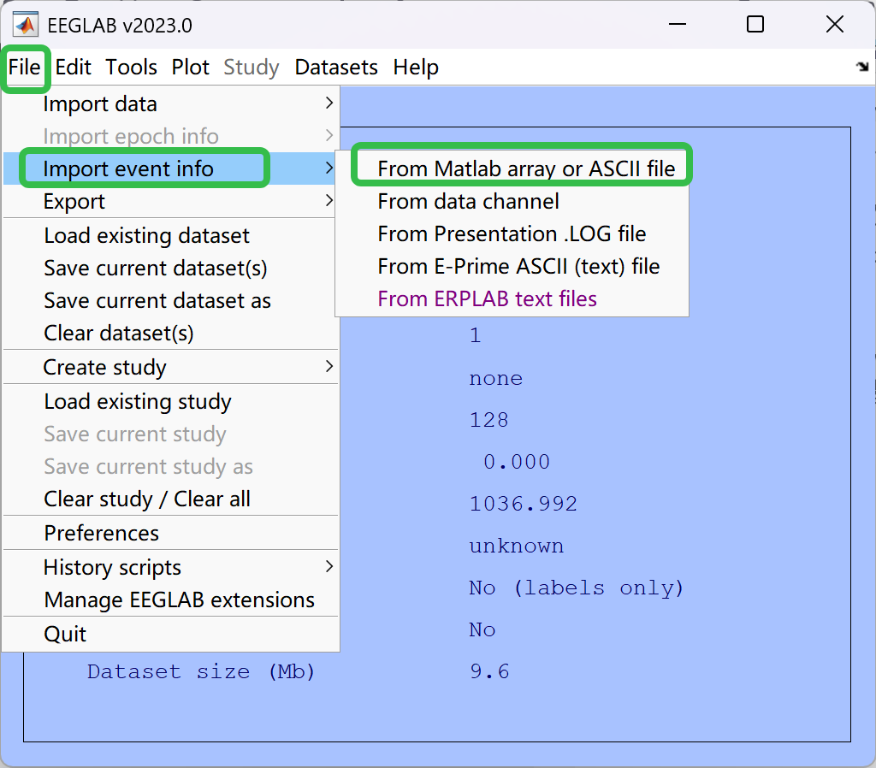This screenshot has width=876, height=768.
Task: Select Save current dataset(s)
Action: point(170,268)
